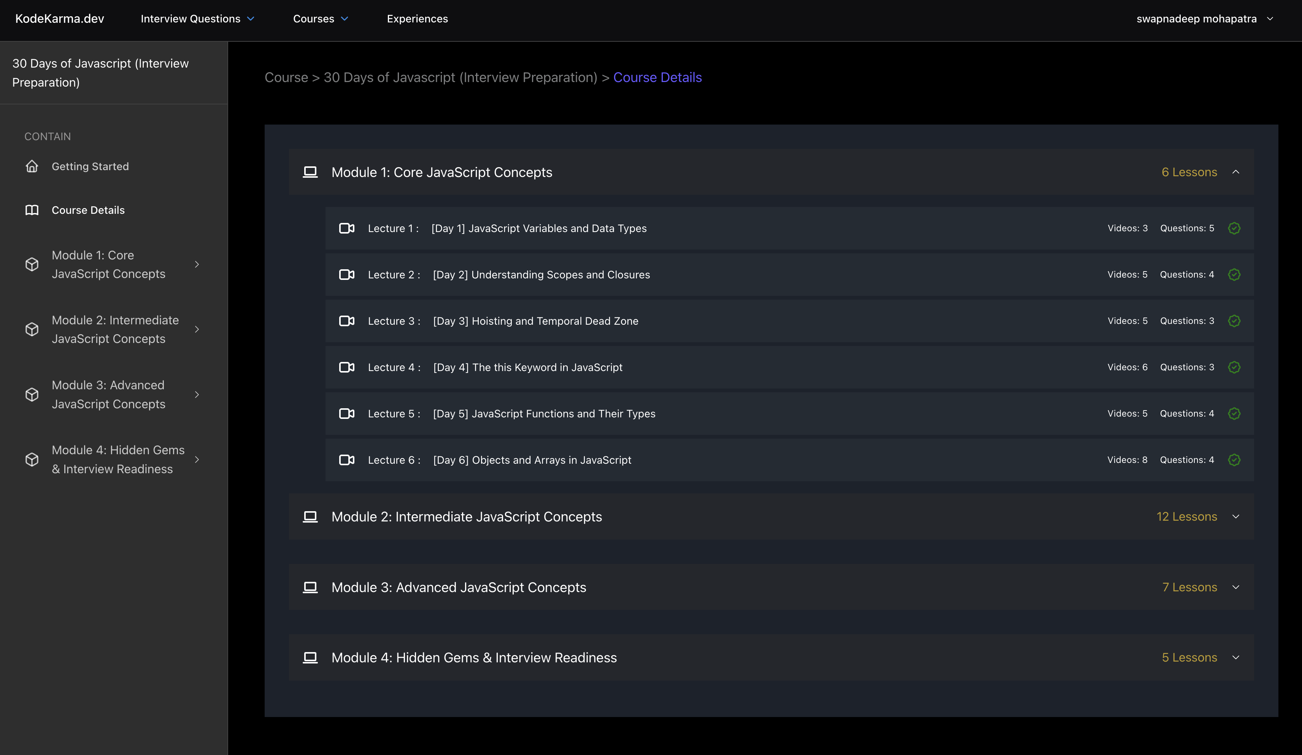Open the swapnadeep mohapatra account dropdown
Screen dimensions: 1302x755
point(1204,19)
